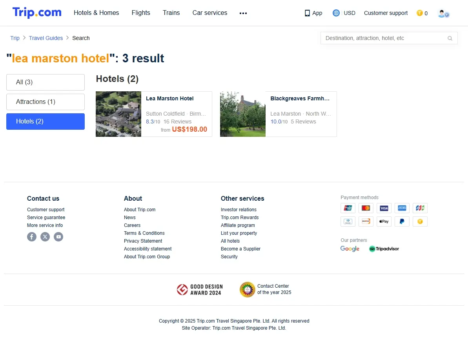Open the App download phone icon

(x=307, y=13)
